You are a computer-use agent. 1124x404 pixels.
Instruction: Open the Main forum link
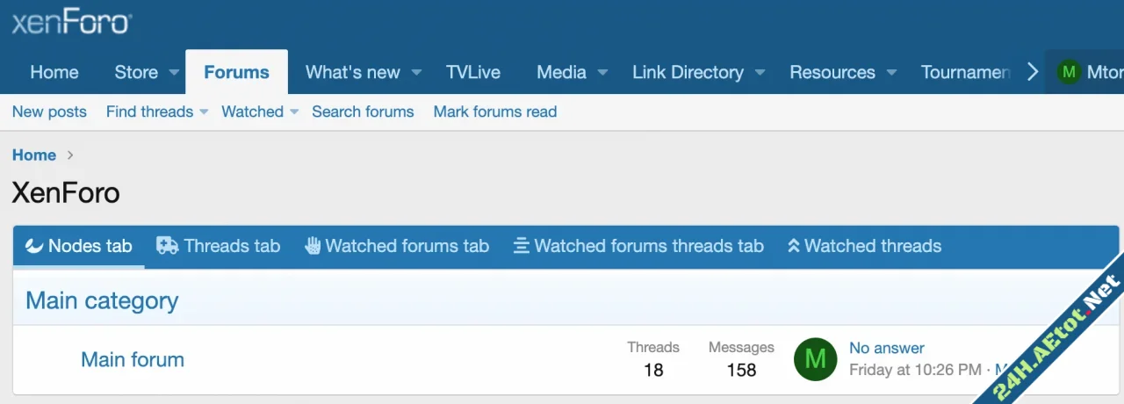click(x=133, y=359)
